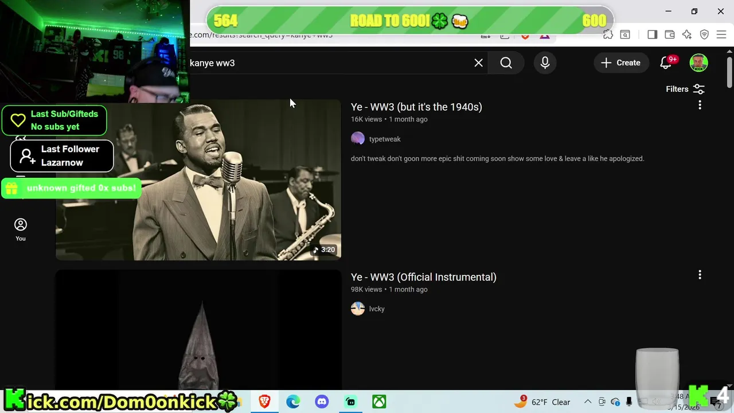Open options menu for Official Instrumental video

[x=700, y=275]
